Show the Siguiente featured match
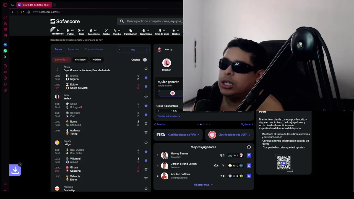The height and width of the screenshot is (199, 354). point(247,124)
